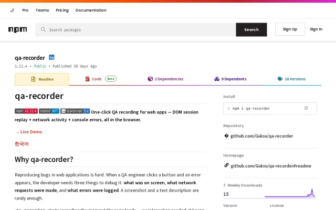Open the qa-recorder#readme homepage link

point(271,166)
